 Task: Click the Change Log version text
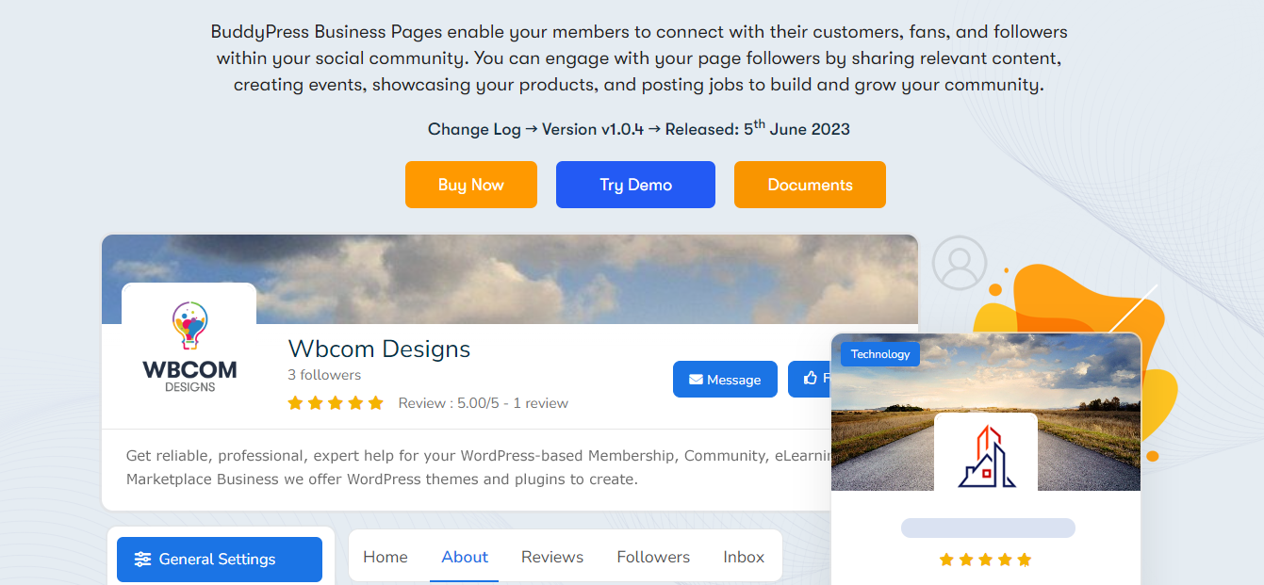click(639, 129)
